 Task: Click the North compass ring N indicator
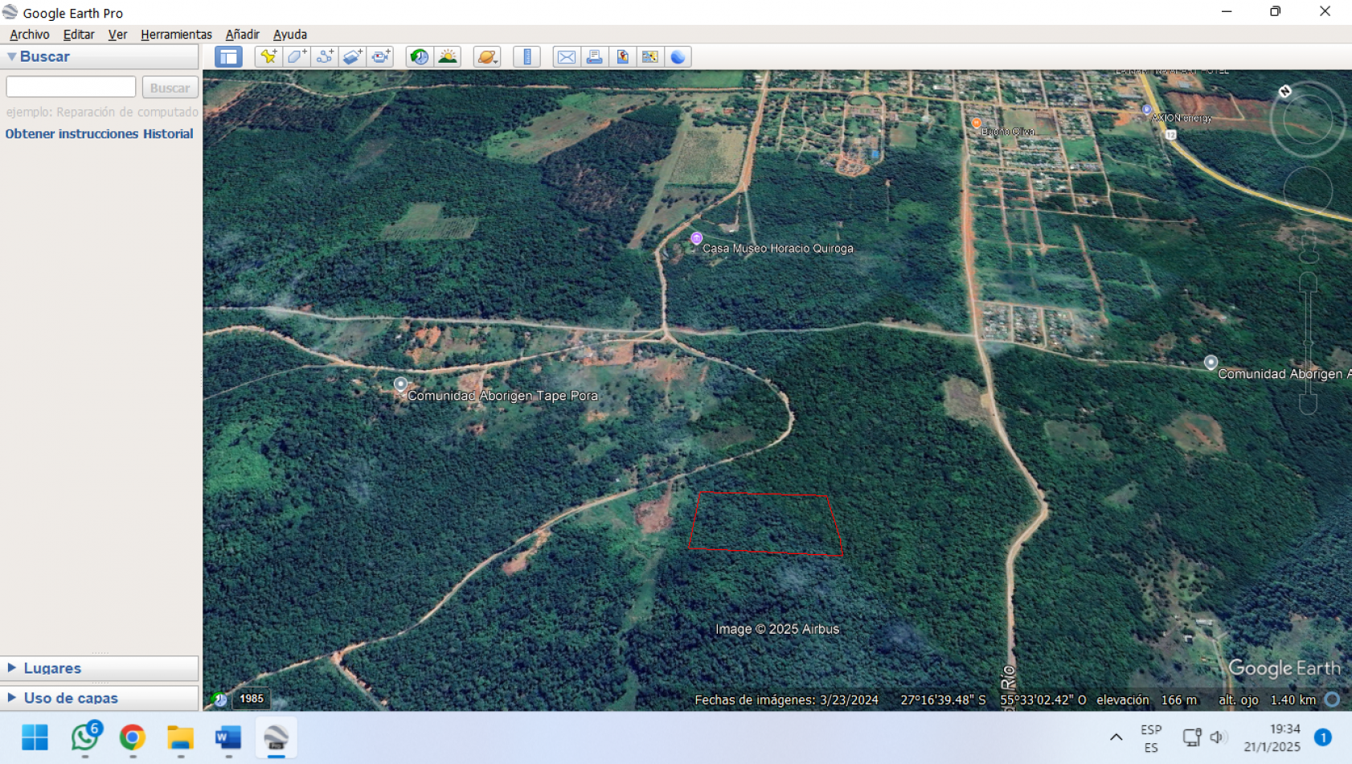point(1285,92)
